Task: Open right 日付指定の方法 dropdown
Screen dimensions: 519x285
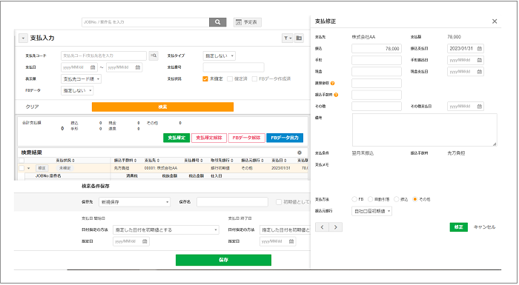Action: [x=285, y=229]
